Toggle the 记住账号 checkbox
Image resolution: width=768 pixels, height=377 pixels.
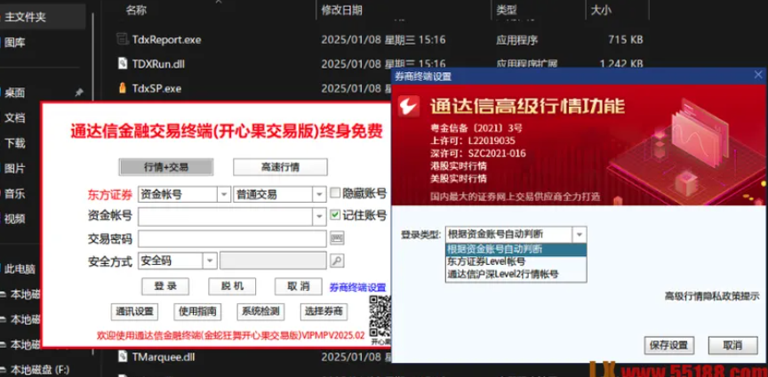335,214
